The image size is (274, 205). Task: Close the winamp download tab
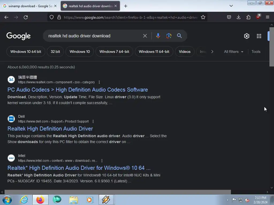tap(55, 6)
